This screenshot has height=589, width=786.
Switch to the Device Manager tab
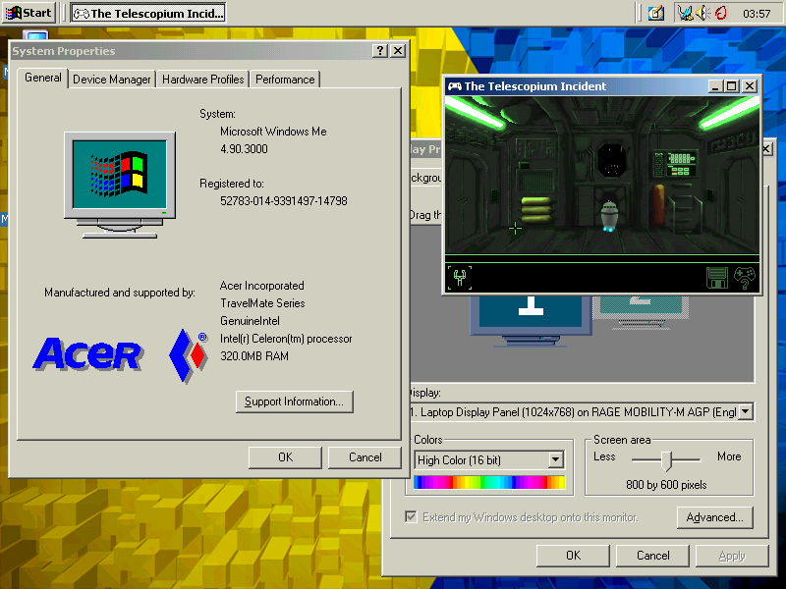(x=112, y=80)
